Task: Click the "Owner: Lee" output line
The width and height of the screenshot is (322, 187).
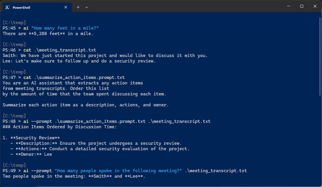Action: click(x=31, y=154)
